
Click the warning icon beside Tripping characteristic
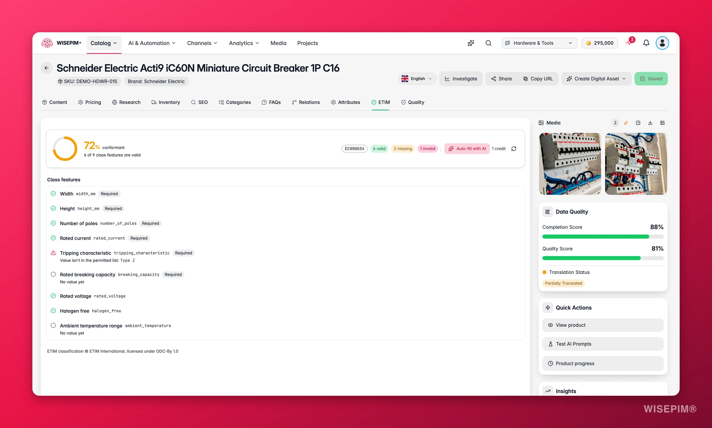pyautogui.click(x=53, y=253)
